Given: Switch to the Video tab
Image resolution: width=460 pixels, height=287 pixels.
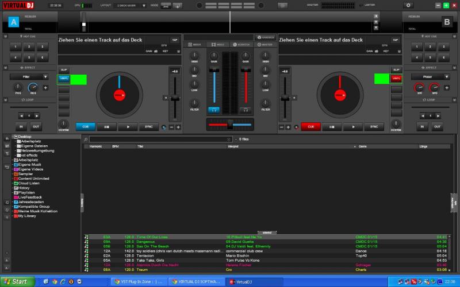Looking at the screenshot, I should tap(218, 45).
